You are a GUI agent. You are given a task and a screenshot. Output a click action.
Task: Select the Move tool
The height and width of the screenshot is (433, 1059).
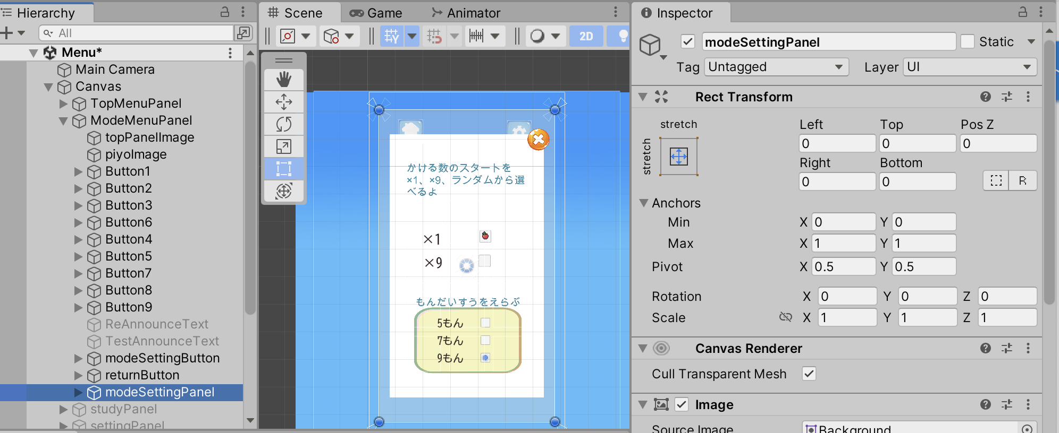284,102
